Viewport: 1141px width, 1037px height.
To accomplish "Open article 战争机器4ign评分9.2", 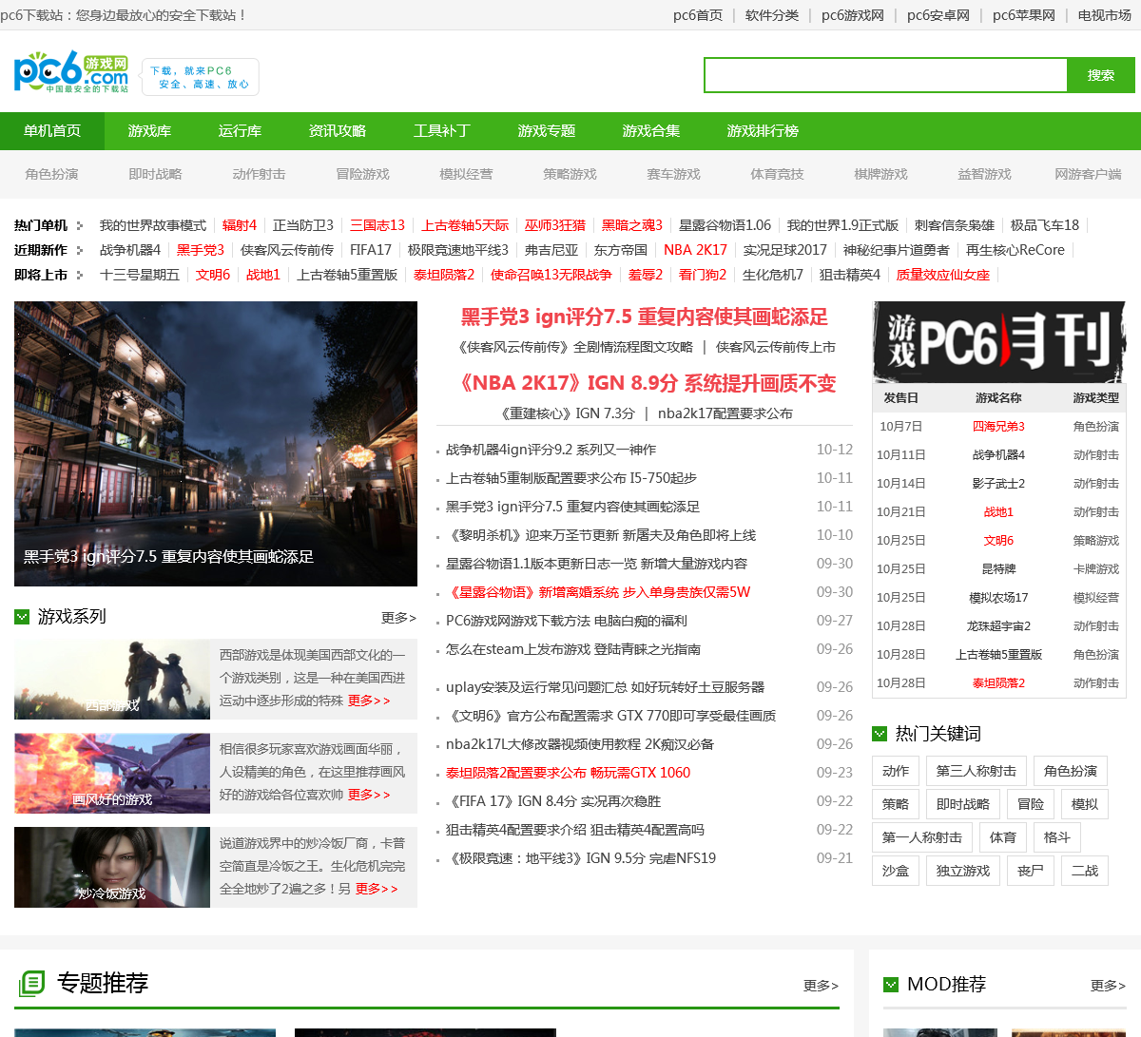I will pyautogui.click(x=551, y=450).
